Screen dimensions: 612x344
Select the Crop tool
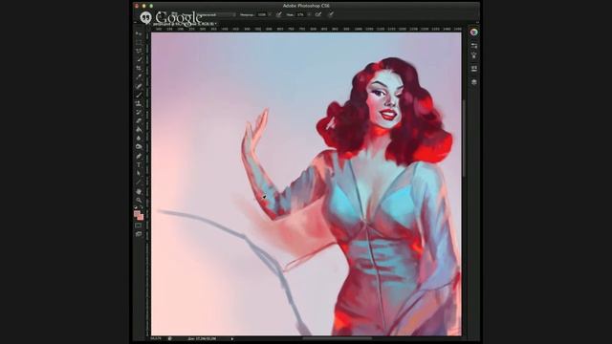139,68
